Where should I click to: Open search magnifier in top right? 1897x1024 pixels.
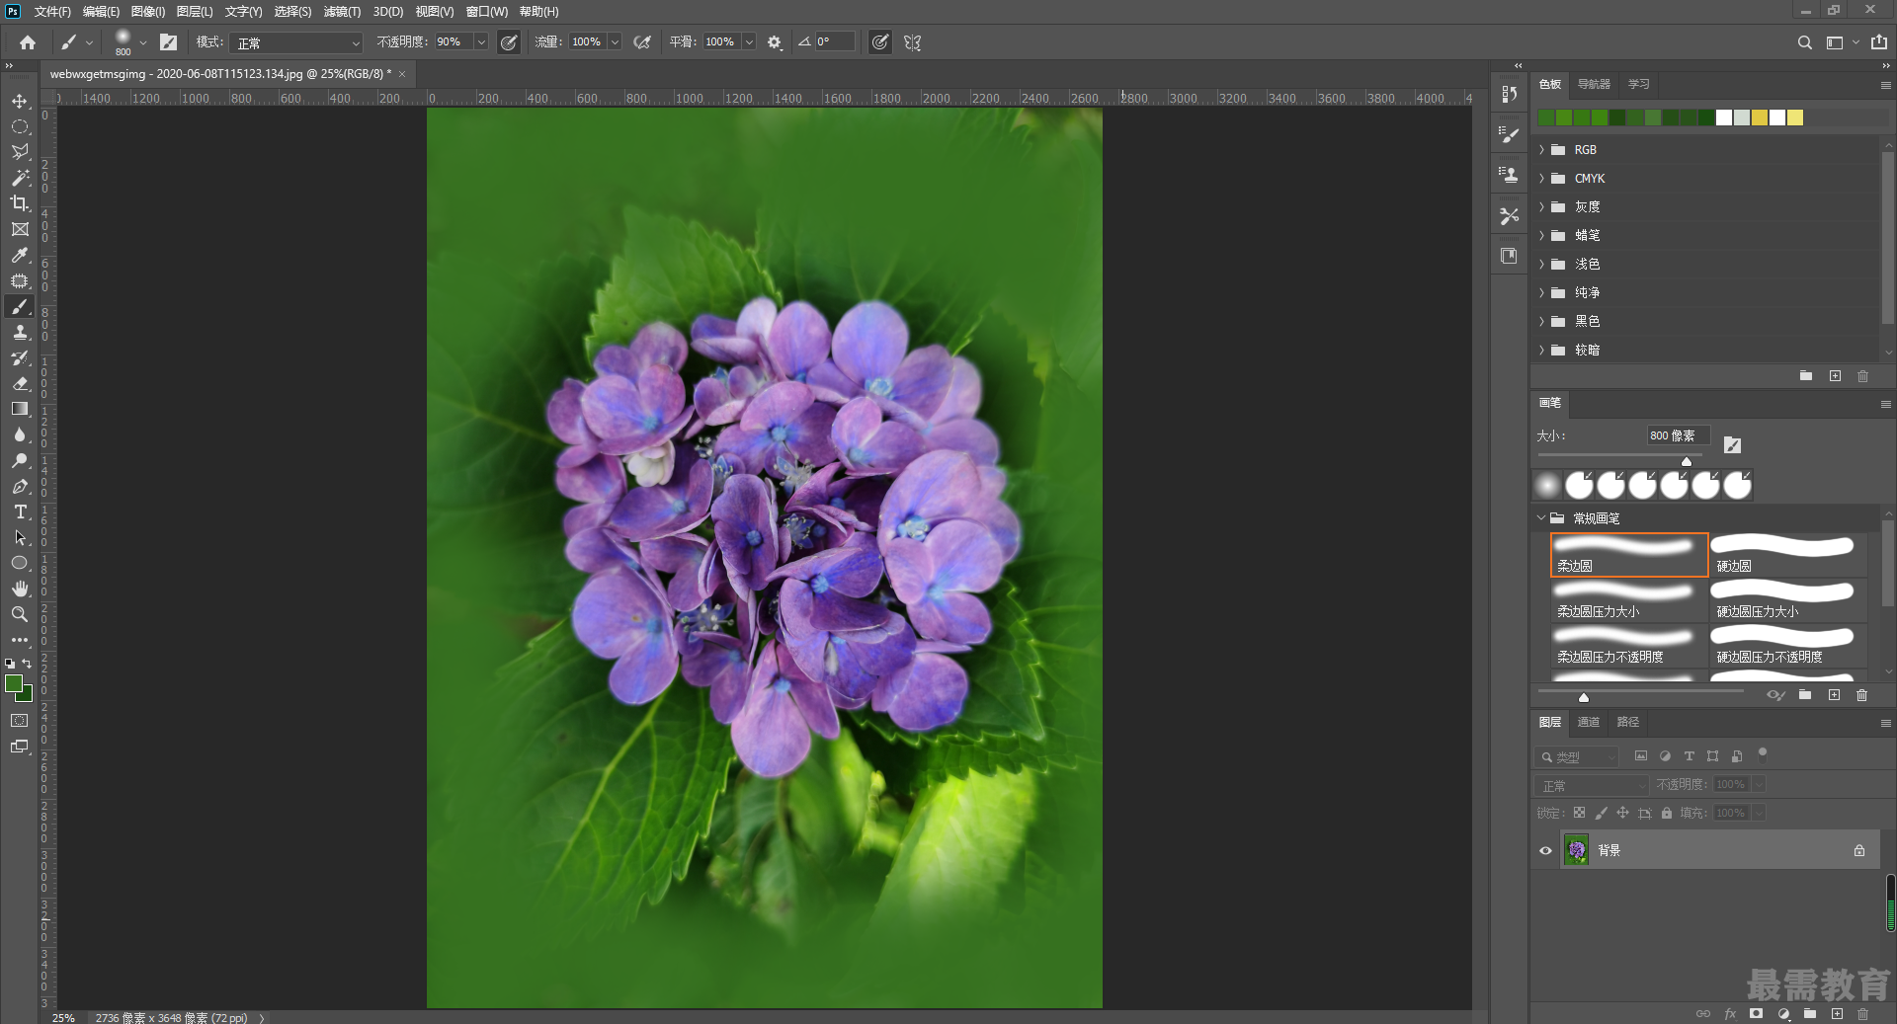1804,42
